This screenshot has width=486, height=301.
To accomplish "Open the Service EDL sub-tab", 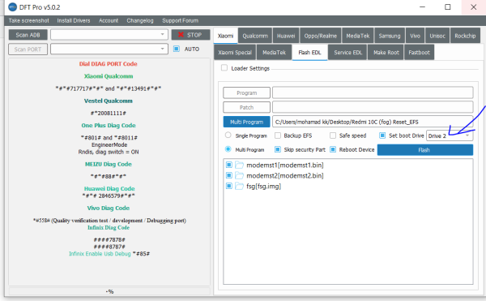I will pyautogui.click(x=347, y=52).
